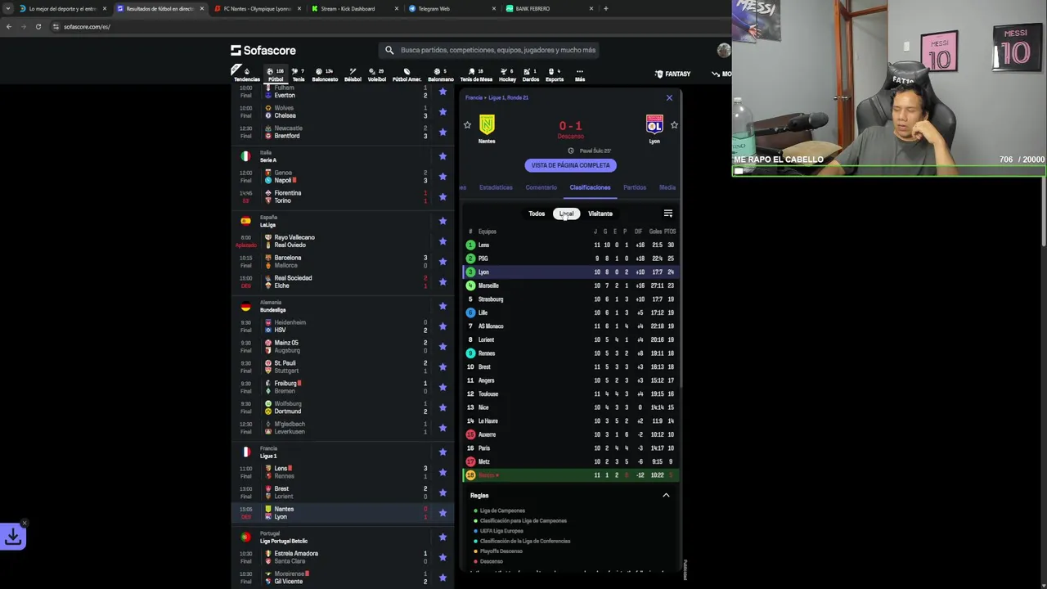The image size is (1047, 589).
Task: Close the Nantes vs Lyon match panel
Action: pos(669,98)
